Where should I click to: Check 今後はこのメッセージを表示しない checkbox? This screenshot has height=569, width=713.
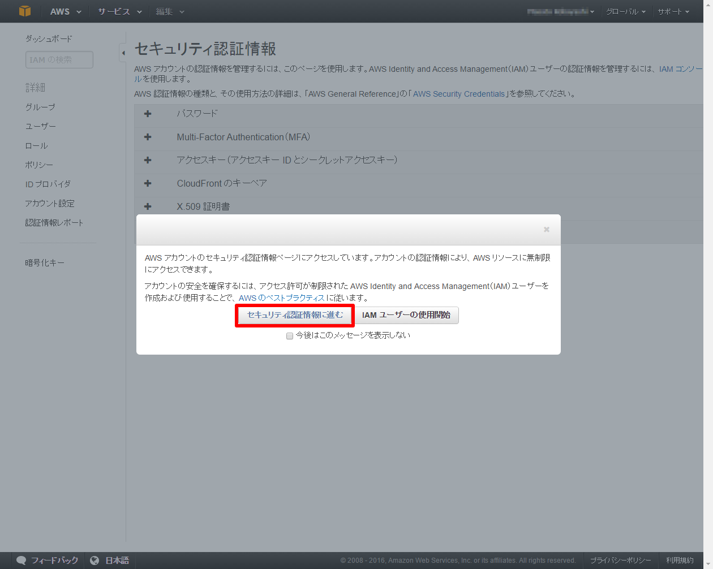290,336
